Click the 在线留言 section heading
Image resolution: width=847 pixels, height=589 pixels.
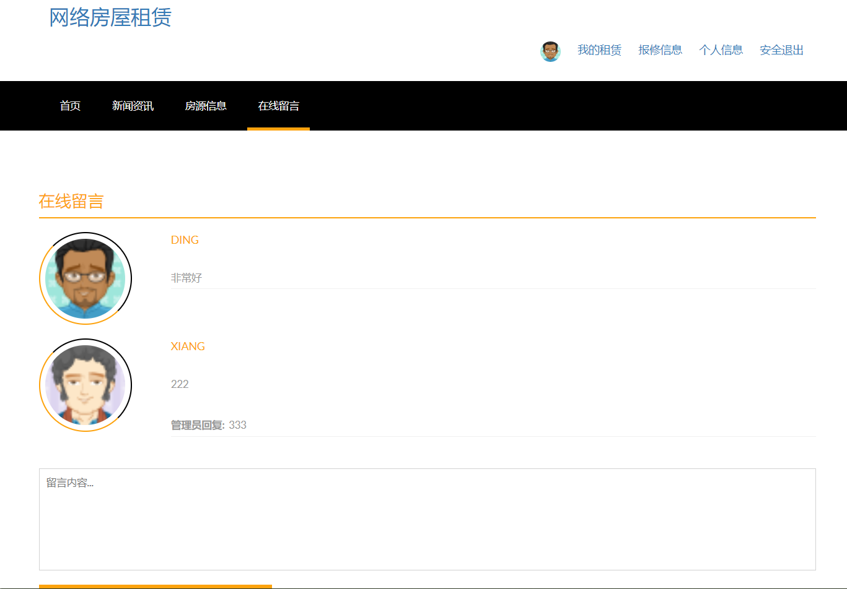[71, 201]
